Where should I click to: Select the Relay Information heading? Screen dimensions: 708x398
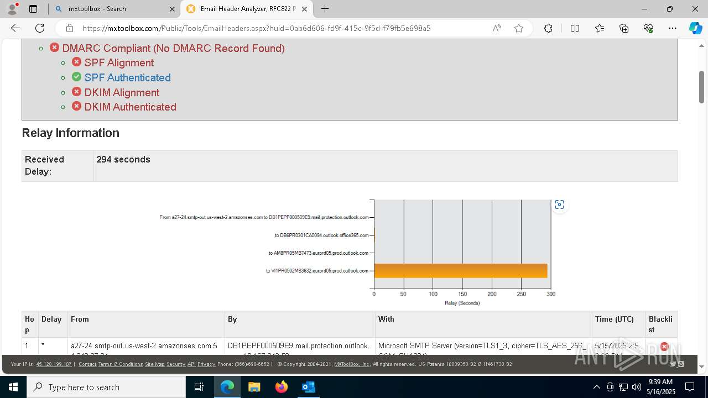point(70,133)
